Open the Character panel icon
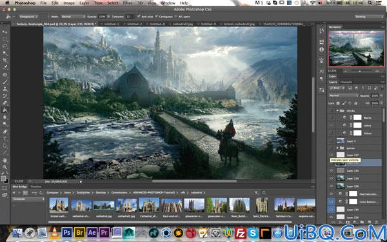387x242 pixels. pyautogui.click(x=321, y=72)
